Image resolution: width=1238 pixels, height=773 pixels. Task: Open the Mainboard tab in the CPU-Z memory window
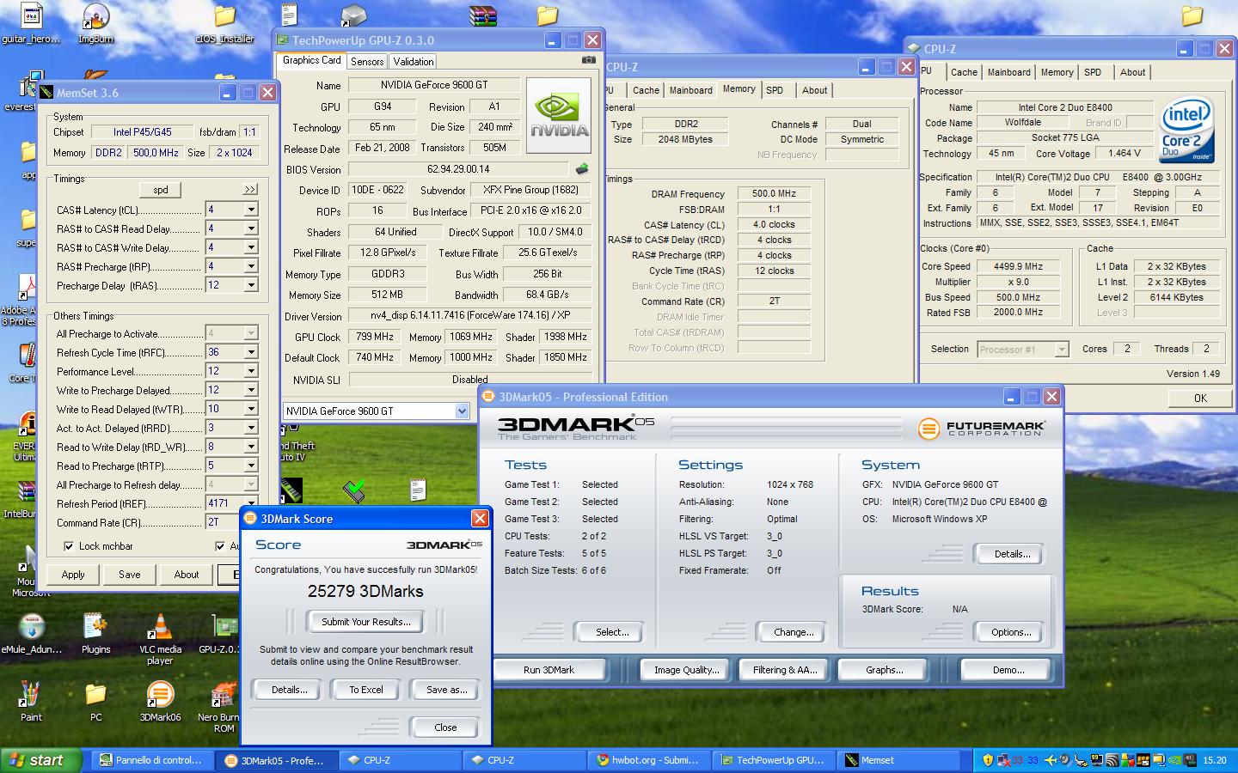(x=691, y=90)
